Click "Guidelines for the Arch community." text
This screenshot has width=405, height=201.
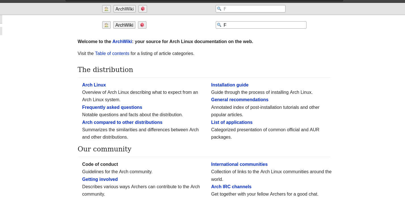(x=117, y=172)
